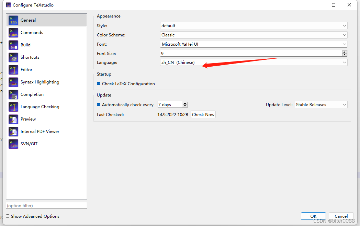Open the Shortcuts settings page

(x=47, y=57)
